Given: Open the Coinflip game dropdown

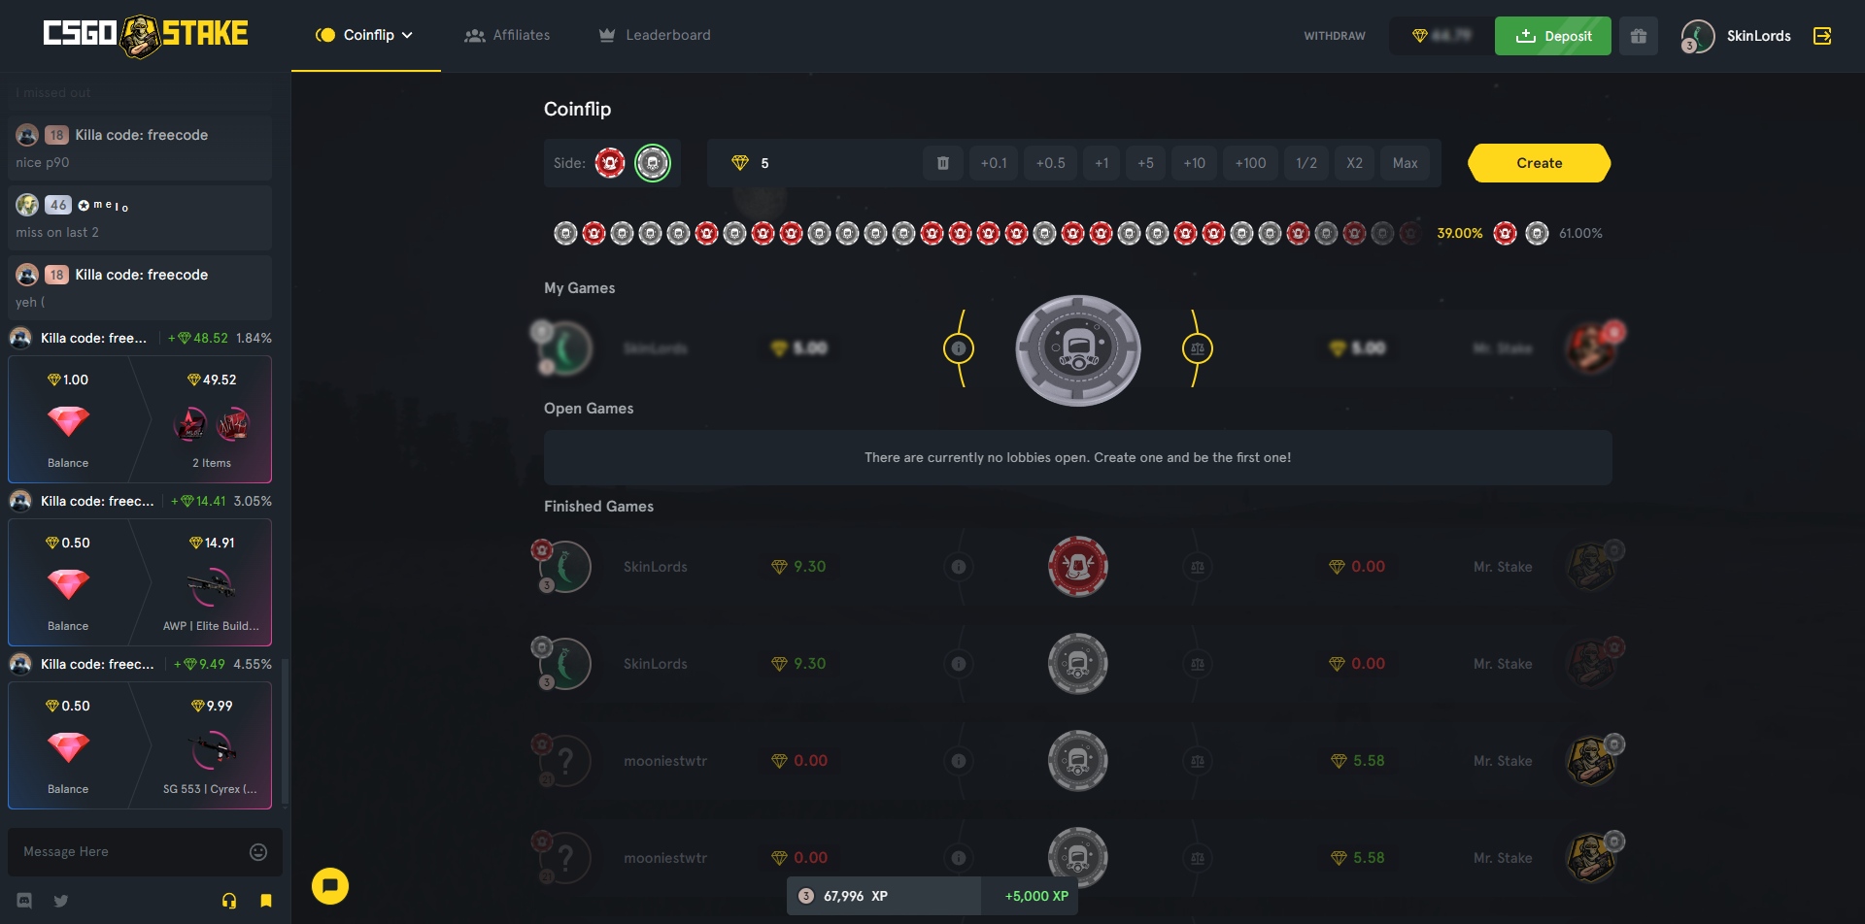Looking at the screenshot, I should 365,35.
